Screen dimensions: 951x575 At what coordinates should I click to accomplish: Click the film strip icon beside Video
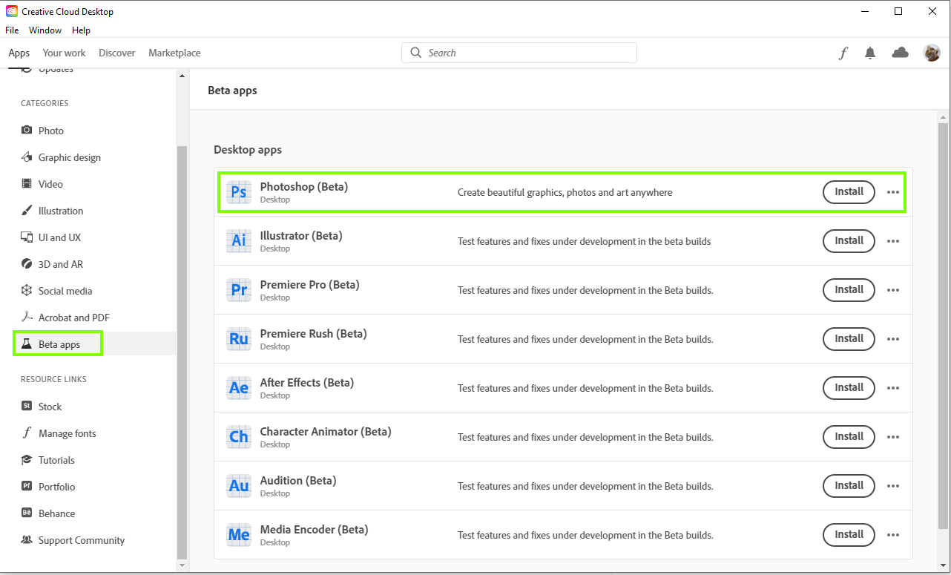coord(27,184)
